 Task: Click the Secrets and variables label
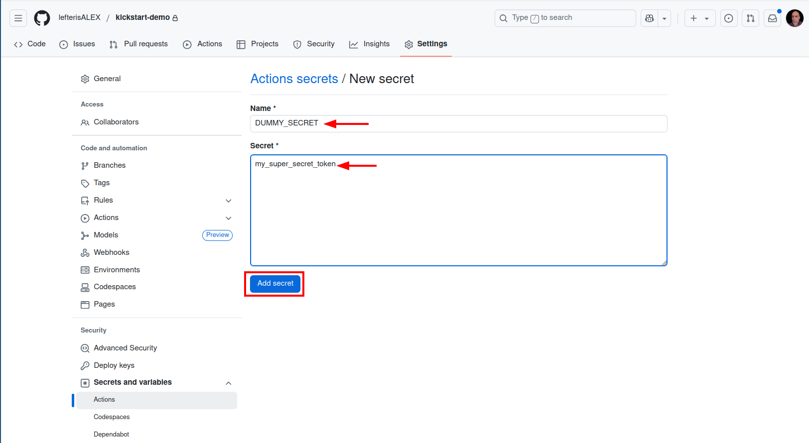coord(133,382)
